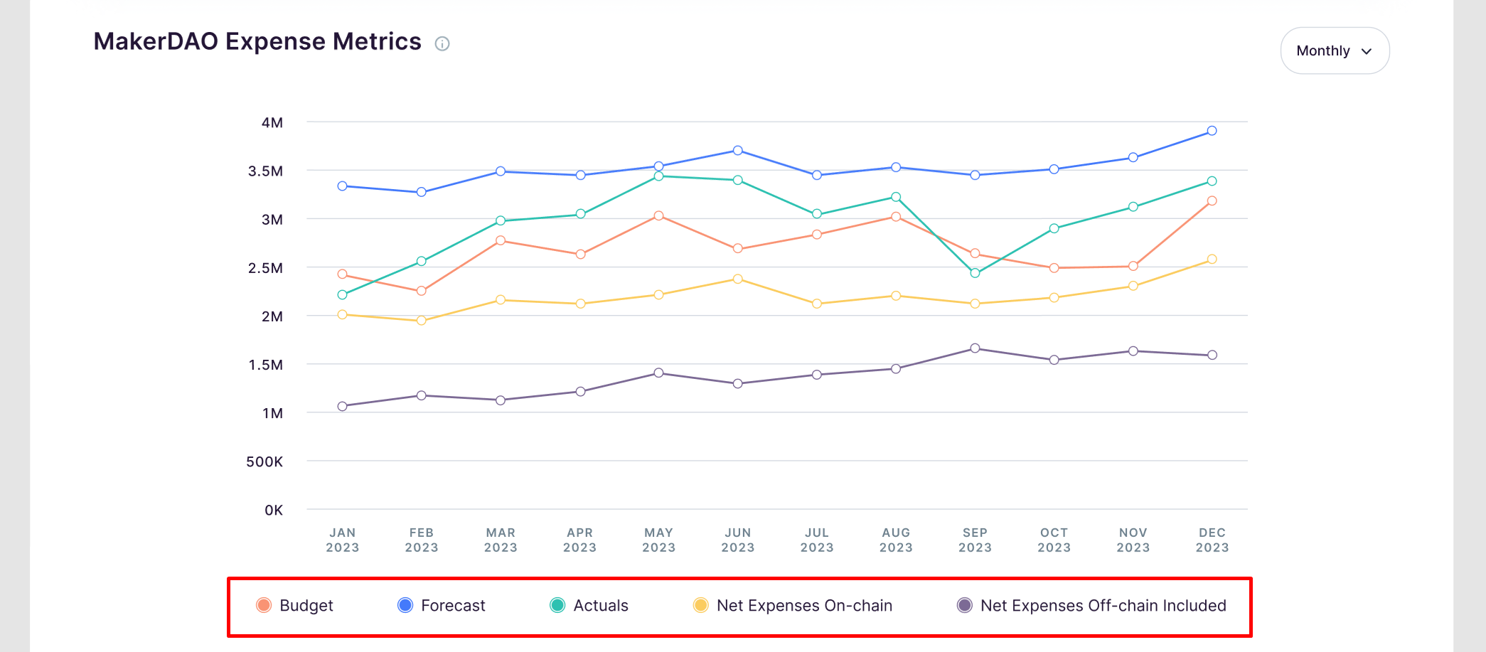Click the blue Forecast legend circle
Viewport: 1486px width, 652px height.
[405, 605]
